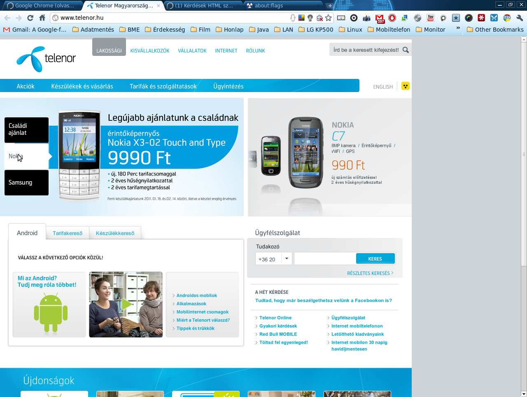
Task: Open the Tarifák és szolgáltatások menu
Action: coord(163,86)
